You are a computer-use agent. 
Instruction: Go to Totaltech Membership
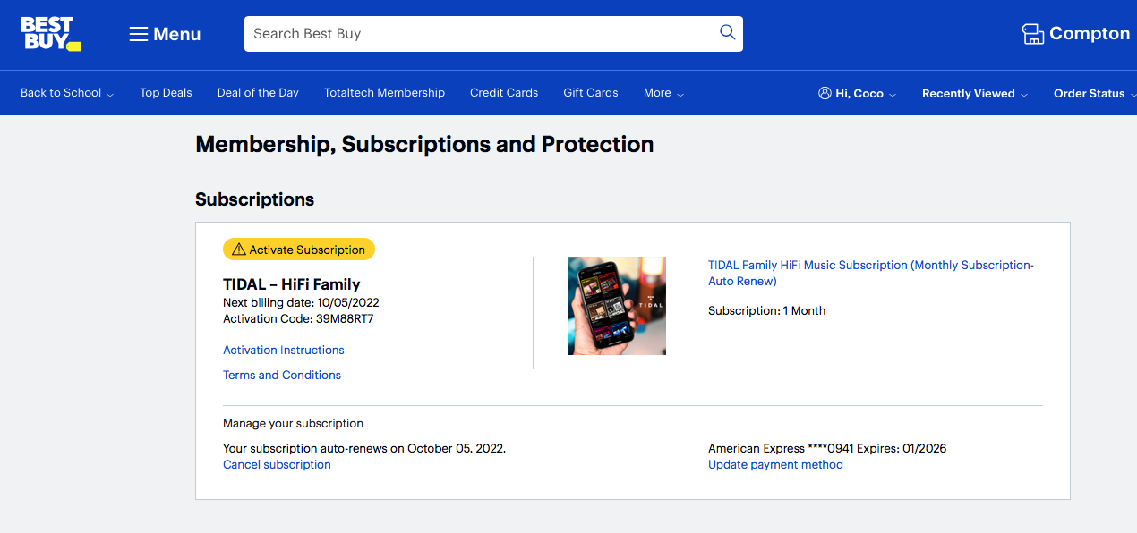(384, 92)
